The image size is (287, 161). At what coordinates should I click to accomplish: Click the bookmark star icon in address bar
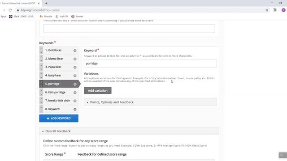[267, 10]
